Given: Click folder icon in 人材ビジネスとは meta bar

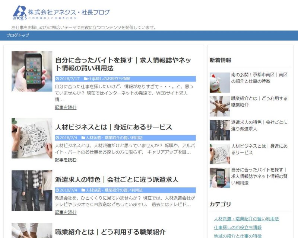Looking at the screenshot, I should click(x=83, y=138).
